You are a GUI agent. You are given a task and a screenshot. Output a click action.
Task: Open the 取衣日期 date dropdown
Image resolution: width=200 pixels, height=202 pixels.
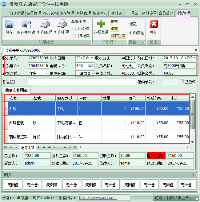[194, 58]
